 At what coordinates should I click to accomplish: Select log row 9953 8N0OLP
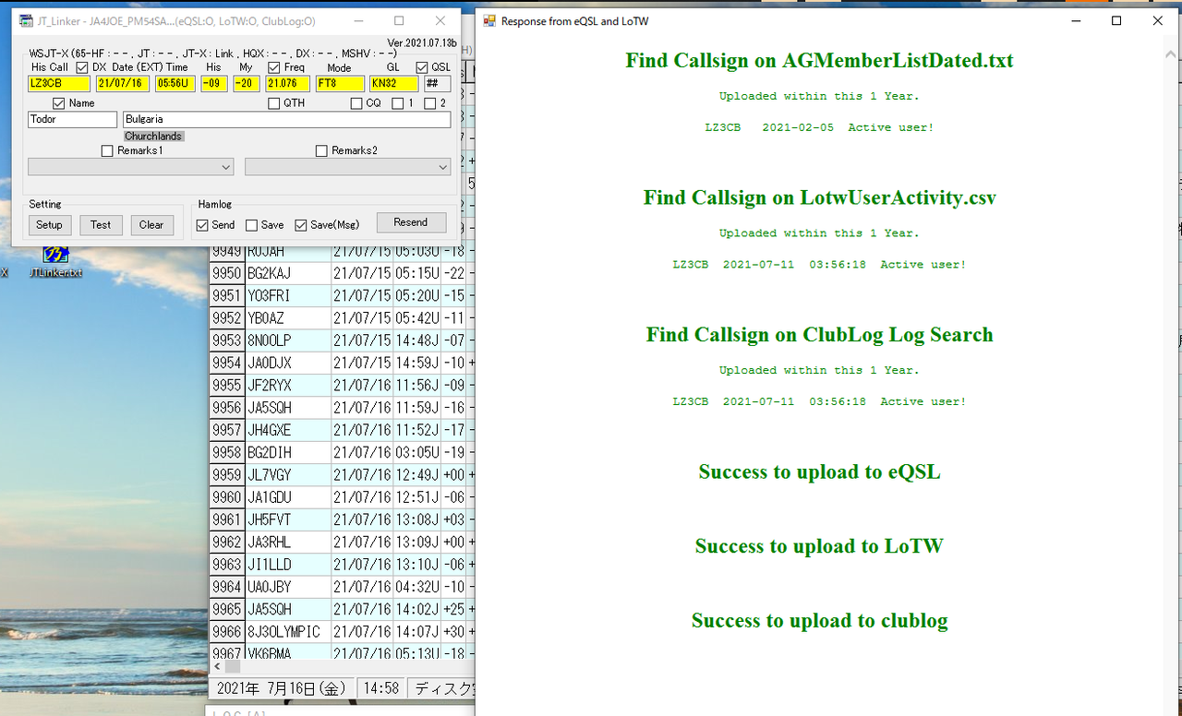click(x=342, y=340)
